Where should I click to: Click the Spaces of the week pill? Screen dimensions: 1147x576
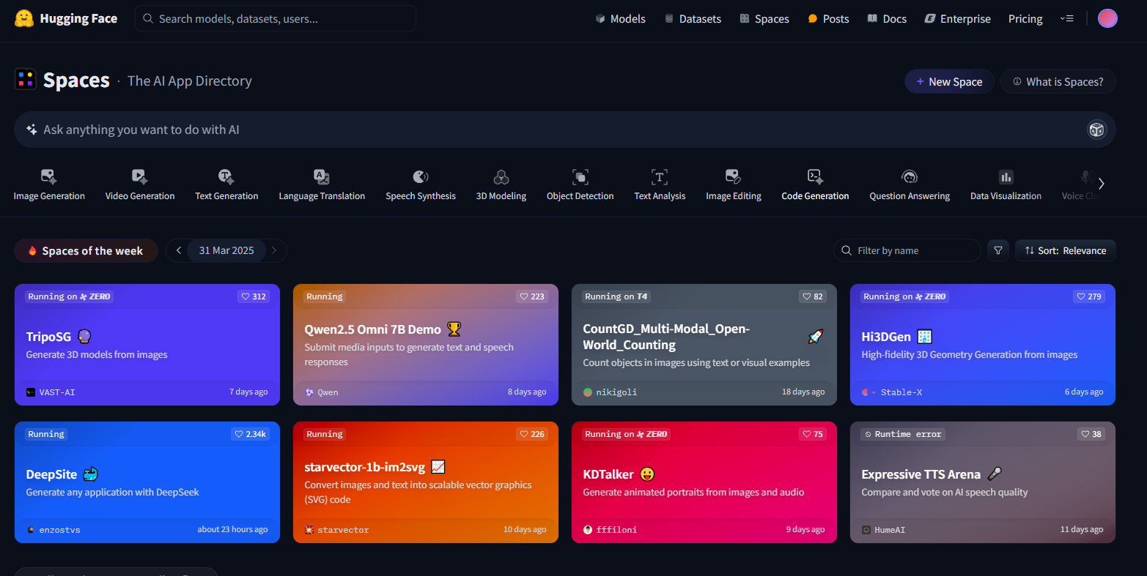pos(86,250)
